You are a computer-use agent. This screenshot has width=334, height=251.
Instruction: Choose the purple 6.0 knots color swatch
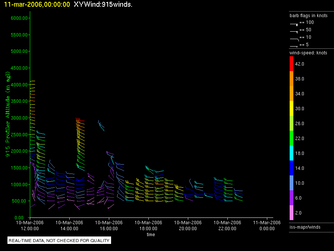(292, 198)
